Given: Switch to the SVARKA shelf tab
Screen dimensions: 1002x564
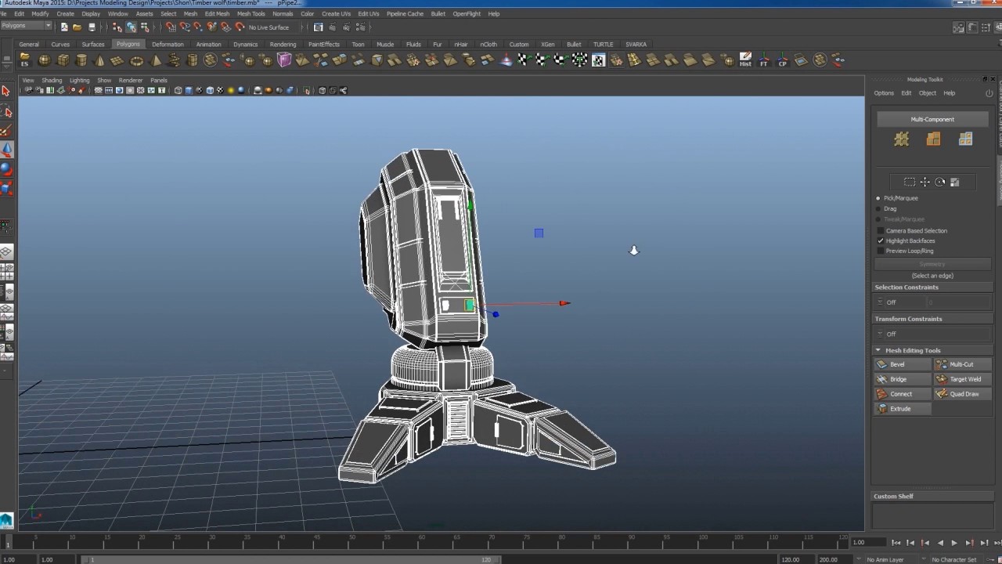Looking at the screenshot, I should [636, 44].
